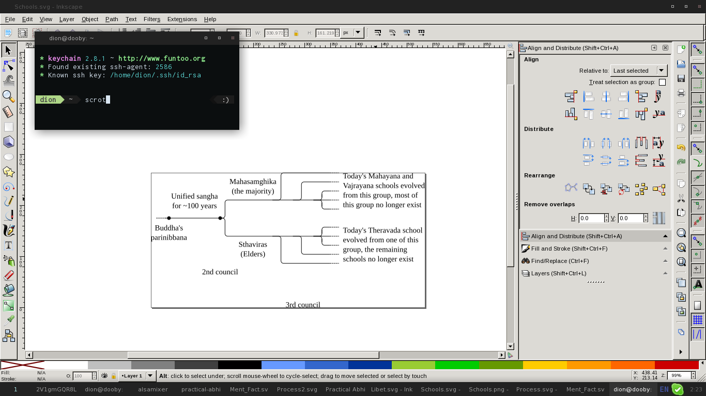The width and height of the screenshot is (706, 396).
Task: Align text baseline anchors horizontally
Action: (x=658, y=96)
